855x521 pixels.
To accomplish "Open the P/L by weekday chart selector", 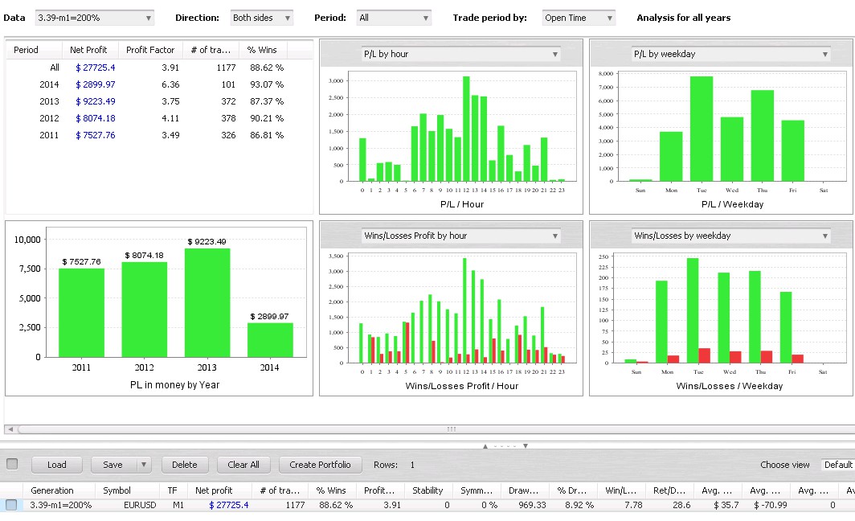I will click(x=730, y=54).
